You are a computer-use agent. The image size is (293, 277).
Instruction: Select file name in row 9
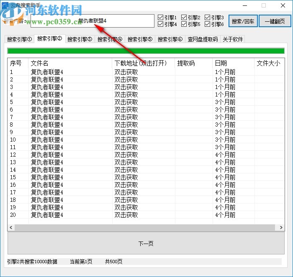[47, 132]
